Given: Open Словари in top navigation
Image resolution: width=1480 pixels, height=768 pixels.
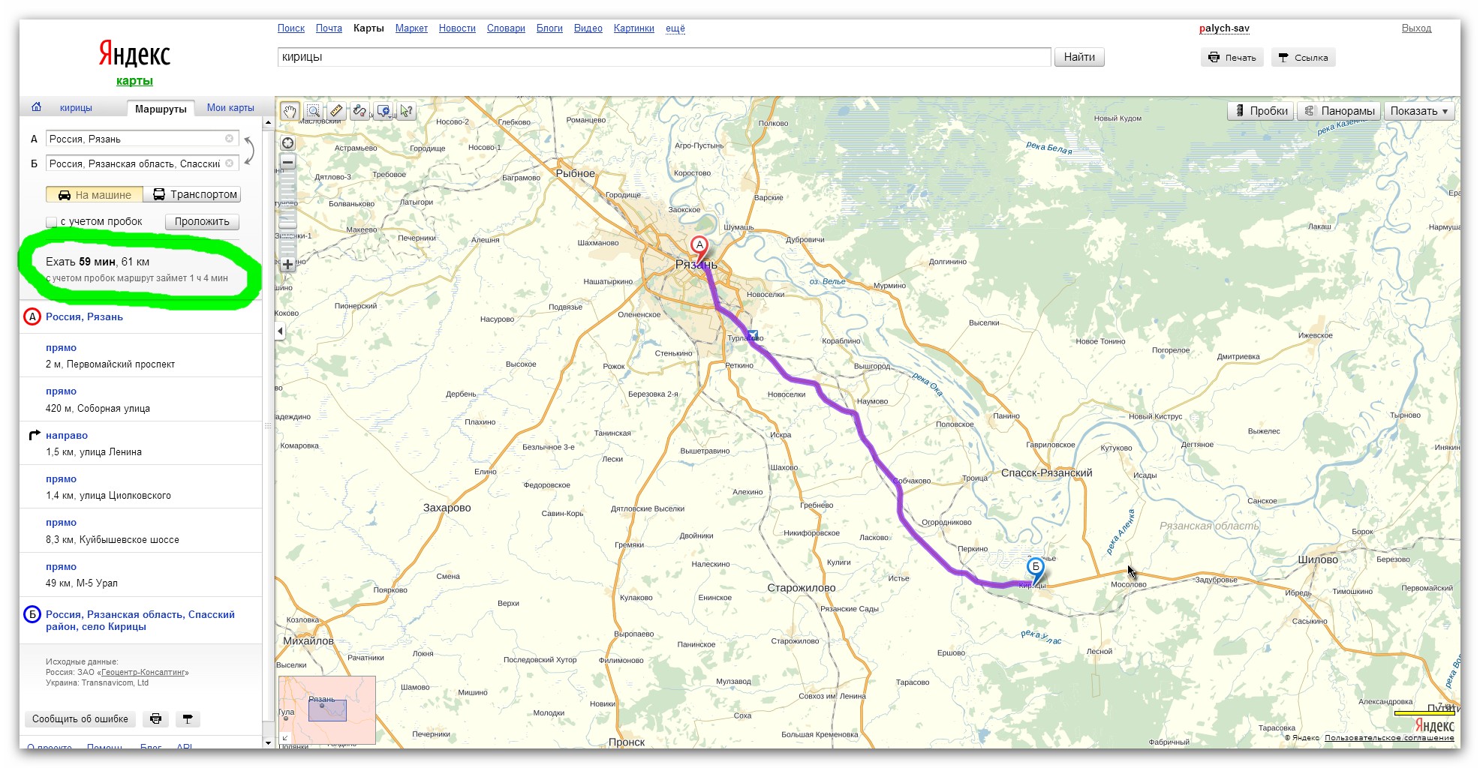Looking at the screenshot, I should 506,28.
